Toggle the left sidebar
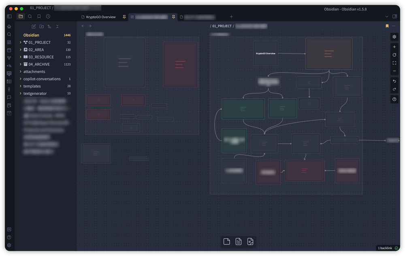Image resolution: width=405 pixels, height=256 pixels. pyautogui.click(x=9, y=17)
